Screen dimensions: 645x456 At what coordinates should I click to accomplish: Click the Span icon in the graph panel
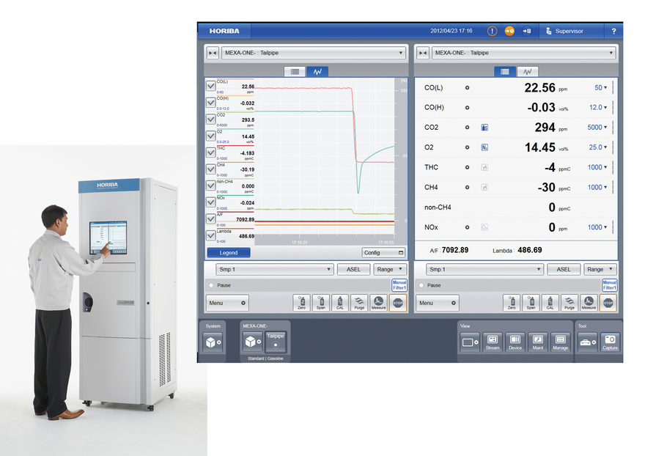tap(321, 303)
